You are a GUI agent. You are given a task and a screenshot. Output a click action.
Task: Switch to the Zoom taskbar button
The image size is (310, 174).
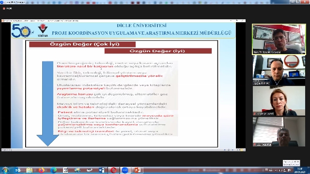pyautogui.click(x=125, y=170)
